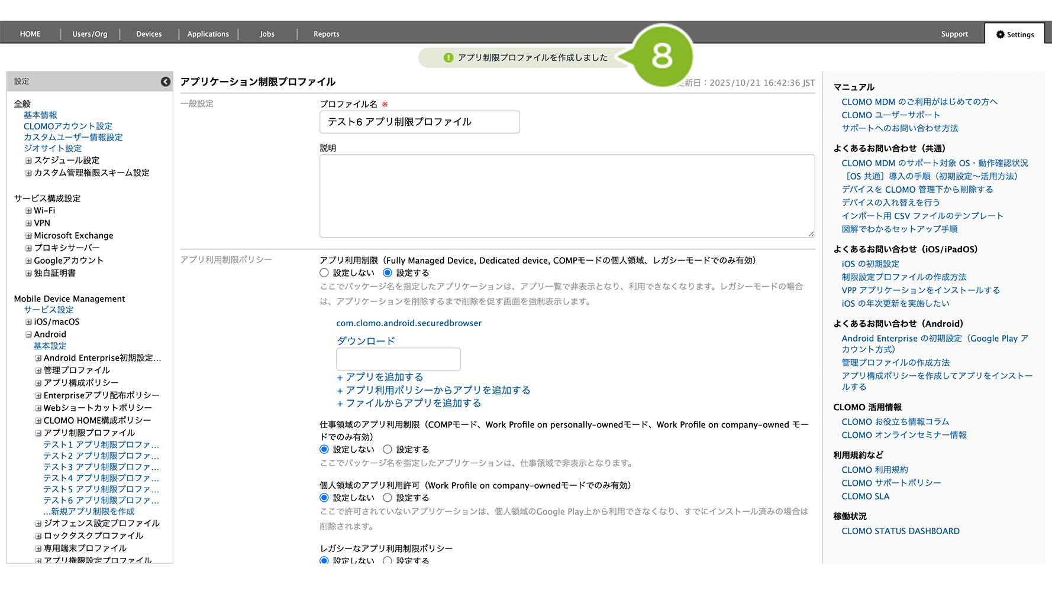
Task: Collapse the settings sidebar with arrow icon
Action: coord(166,82)
